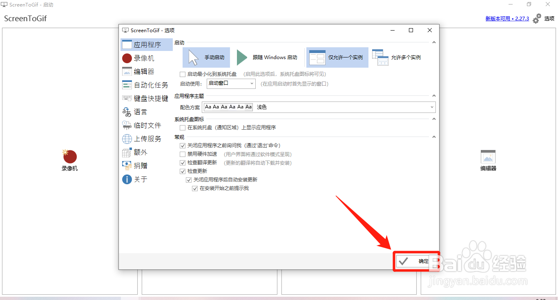Viewport: 558px width, 300px height.
Task: Choose manual startup (手动启动)
Action: point(206,57)
